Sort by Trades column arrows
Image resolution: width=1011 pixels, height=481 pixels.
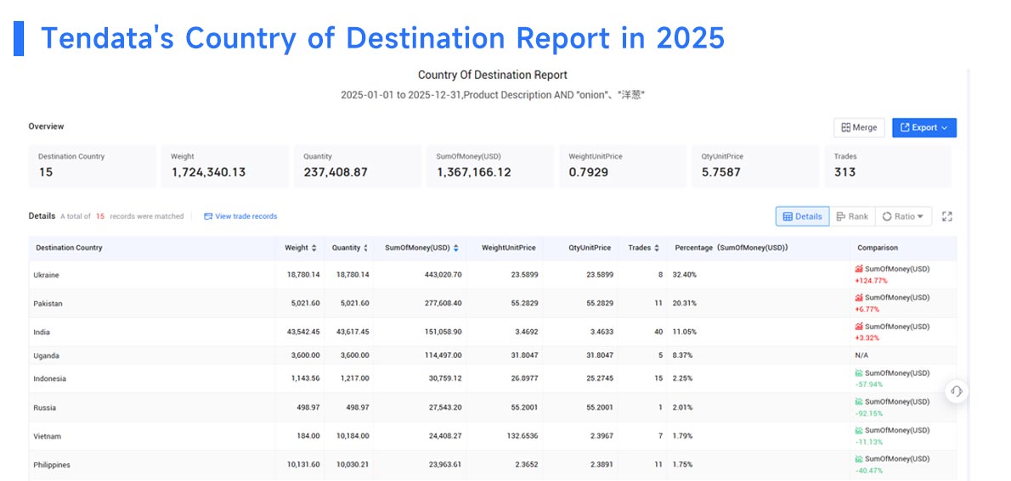coord(657,248)
